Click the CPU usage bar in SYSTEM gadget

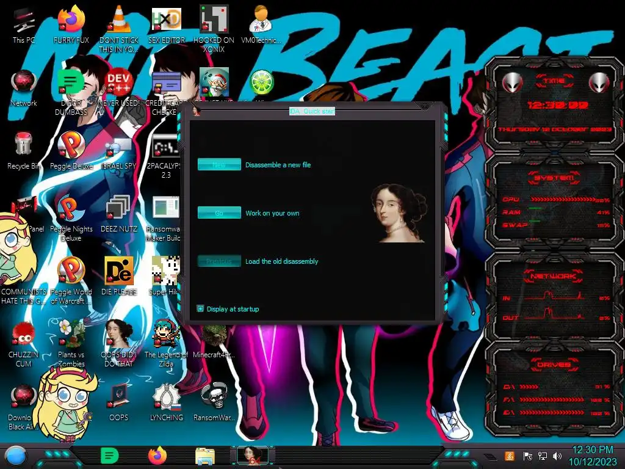click(563, 200)
